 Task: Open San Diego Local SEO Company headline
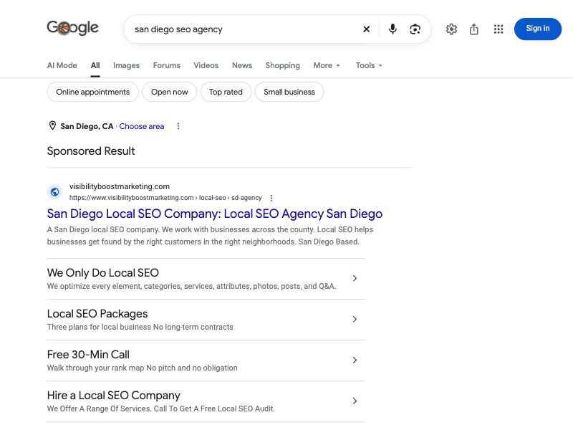215,214
